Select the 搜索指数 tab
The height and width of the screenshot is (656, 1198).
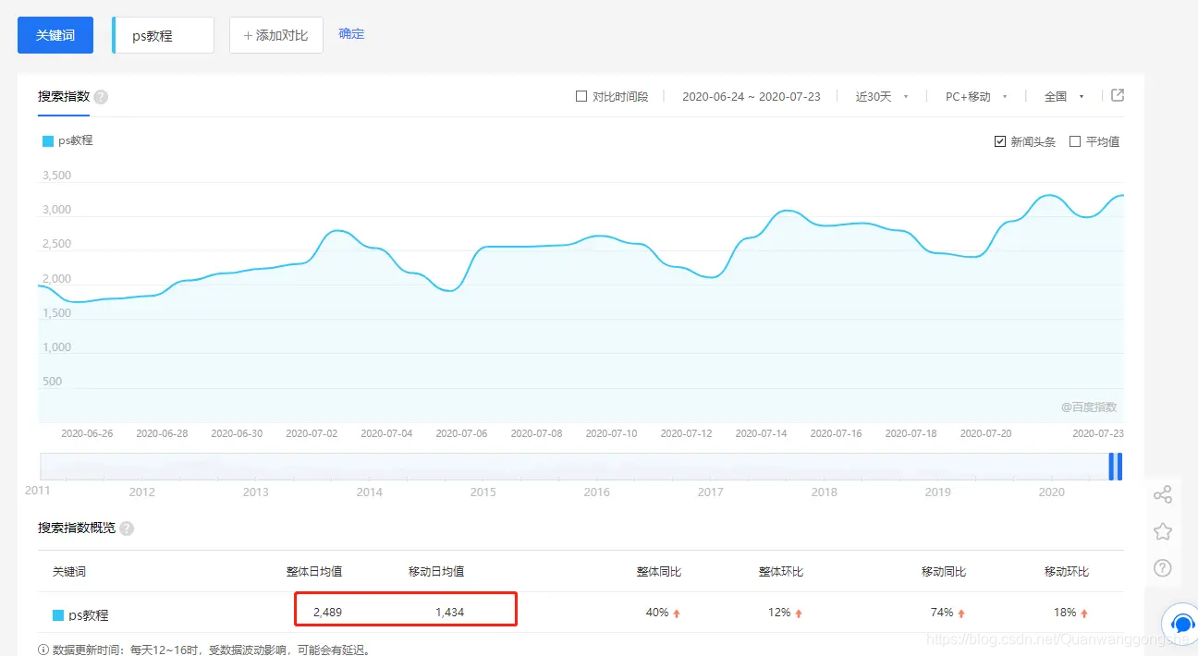(64, 97)
